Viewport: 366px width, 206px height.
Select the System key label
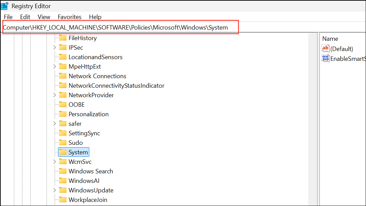(x=78, y=152)
